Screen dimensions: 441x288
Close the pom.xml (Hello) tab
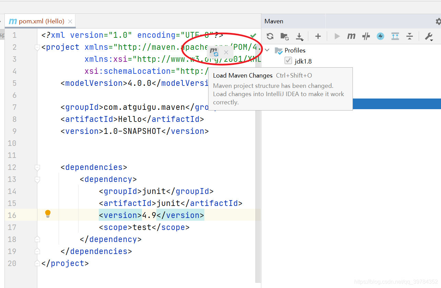70,21
